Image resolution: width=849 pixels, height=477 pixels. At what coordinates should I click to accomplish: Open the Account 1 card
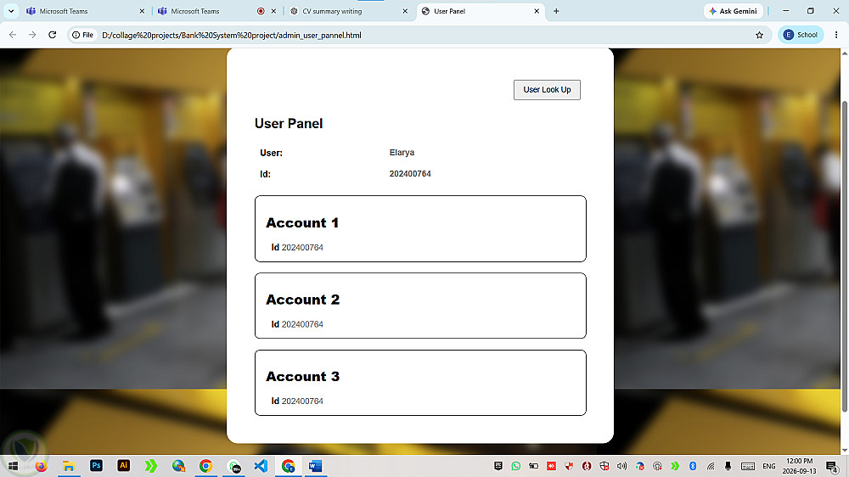click(420, 229)
